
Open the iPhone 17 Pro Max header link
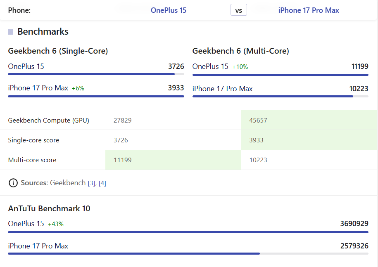(x=309, y=10)
